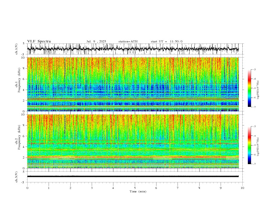Click time axis tick label "1"
The height and width of the screenshot is (211, 273).
(49, 188)
